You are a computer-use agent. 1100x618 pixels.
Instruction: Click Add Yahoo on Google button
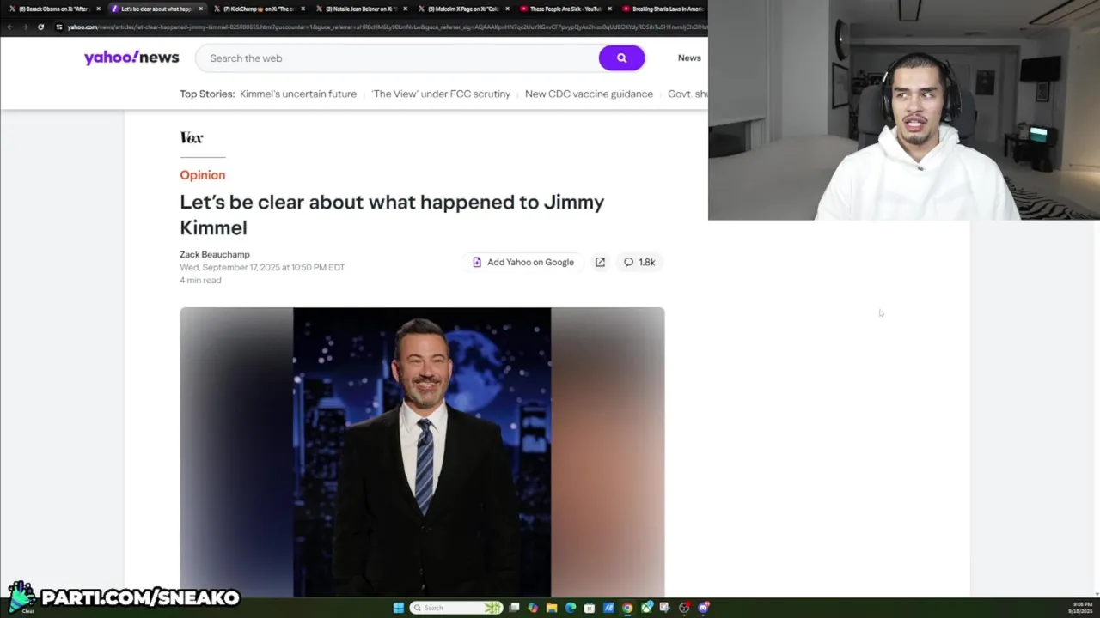[x=523, y=262]
